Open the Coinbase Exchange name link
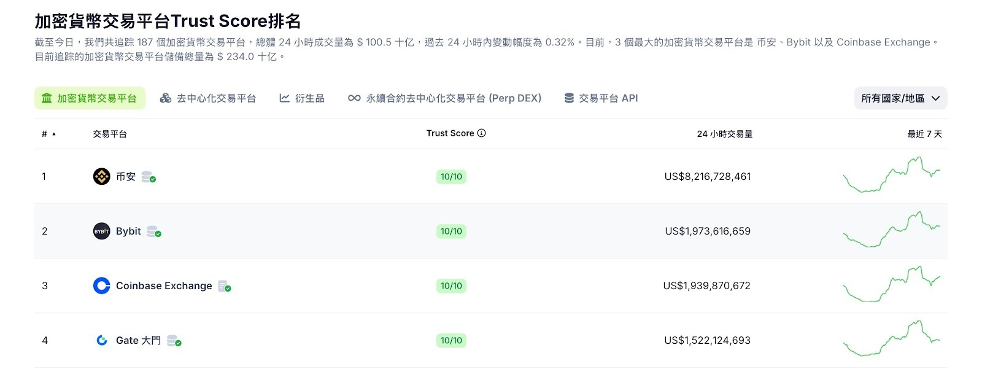Screen dimensions: 982x369 click(164, 286)
